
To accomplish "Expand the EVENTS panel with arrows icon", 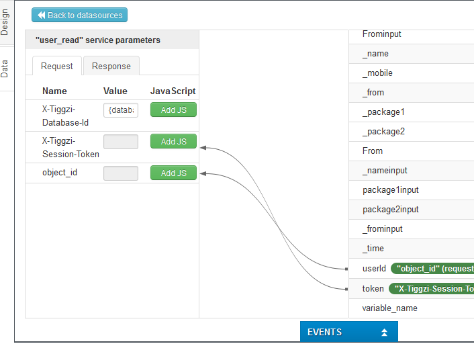I will 384,332.
